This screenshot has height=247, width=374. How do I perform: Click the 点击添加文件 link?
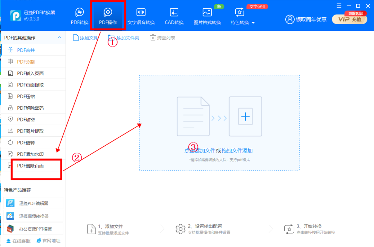tap(200, 150)
